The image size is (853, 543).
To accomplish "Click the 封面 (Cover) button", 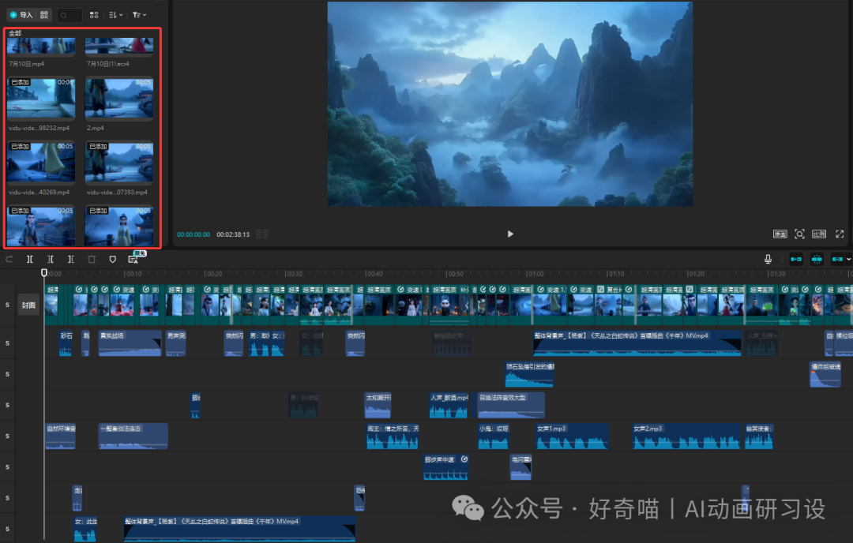I will 28,305.
